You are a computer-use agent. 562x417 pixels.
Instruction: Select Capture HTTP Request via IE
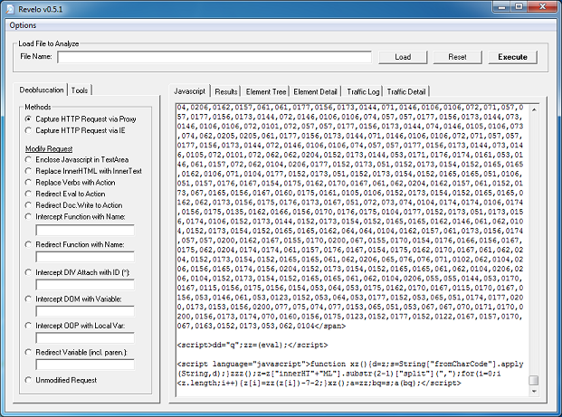(x=30, y=131)
